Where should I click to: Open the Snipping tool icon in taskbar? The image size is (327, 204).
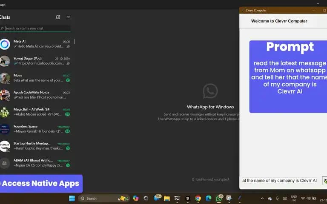pos(229,198)
